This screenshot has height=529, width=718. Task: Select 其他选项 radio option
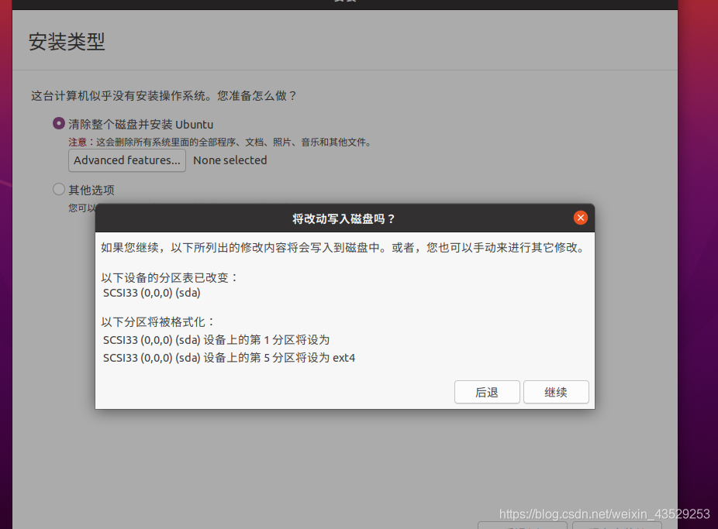[x=59, y=189]
